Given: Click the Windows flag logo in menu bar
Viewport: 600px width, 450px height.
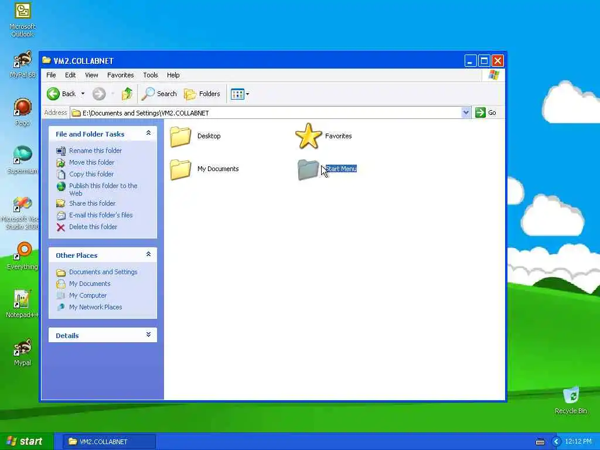Looking at the screenshot, I should point(493,74).
